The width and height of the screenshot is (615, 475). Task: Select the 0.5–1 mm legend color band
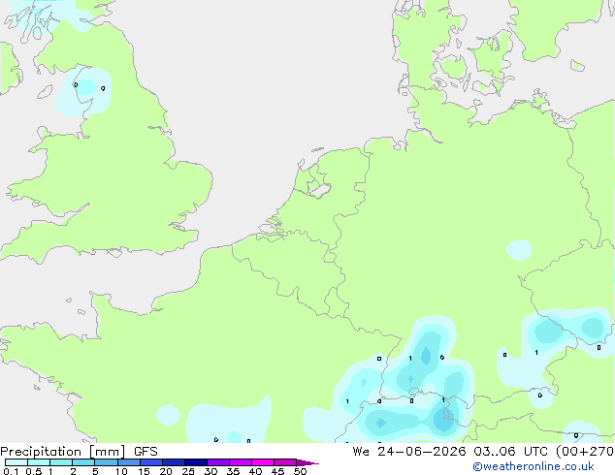39,462
